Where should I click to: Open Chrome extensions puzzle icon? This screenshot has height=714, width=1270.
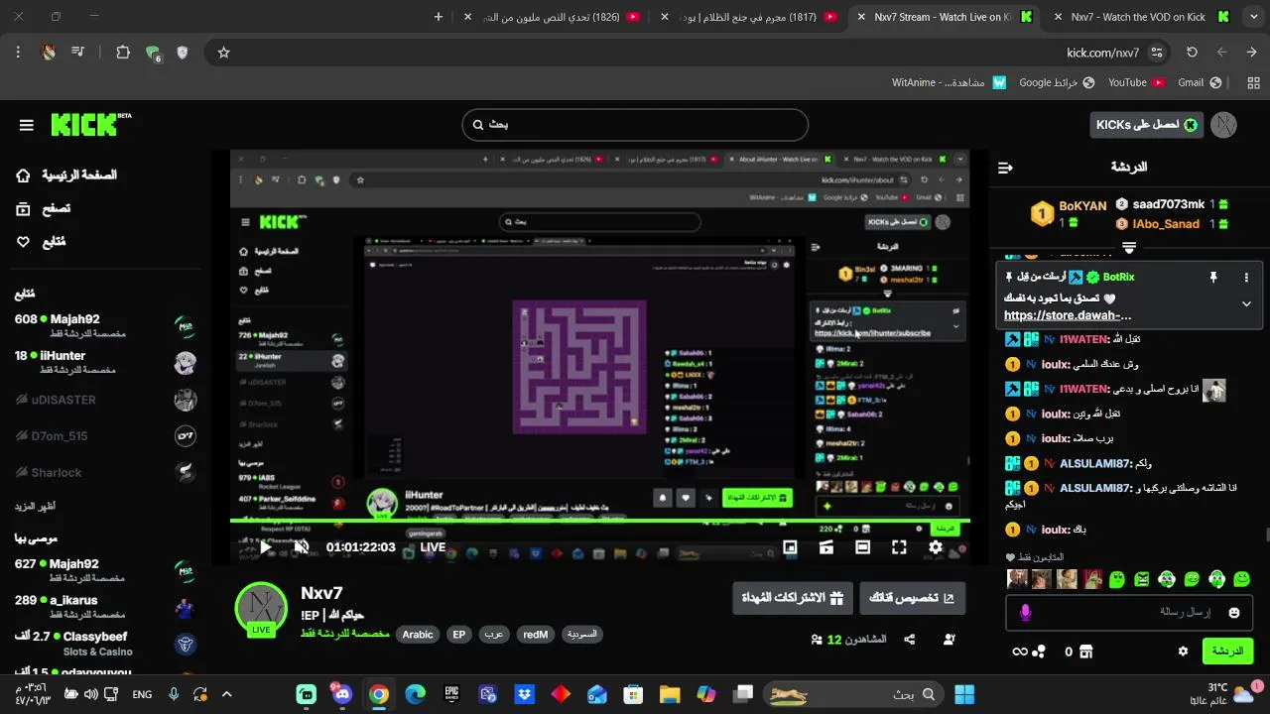click(x=123, y=53)
